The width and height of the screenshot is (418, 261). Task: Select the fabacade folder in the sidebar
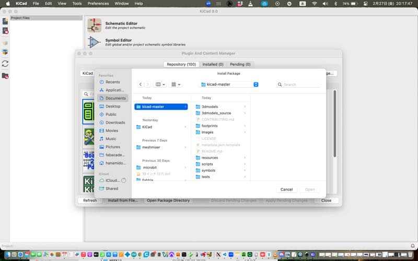pos(112,155)
